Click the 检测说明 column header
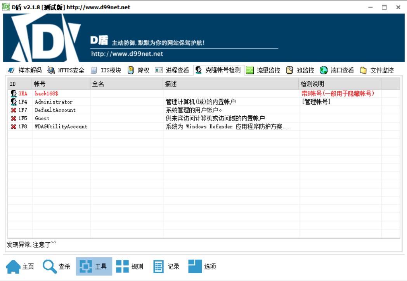407x281 pixels. tap(340, 84)
